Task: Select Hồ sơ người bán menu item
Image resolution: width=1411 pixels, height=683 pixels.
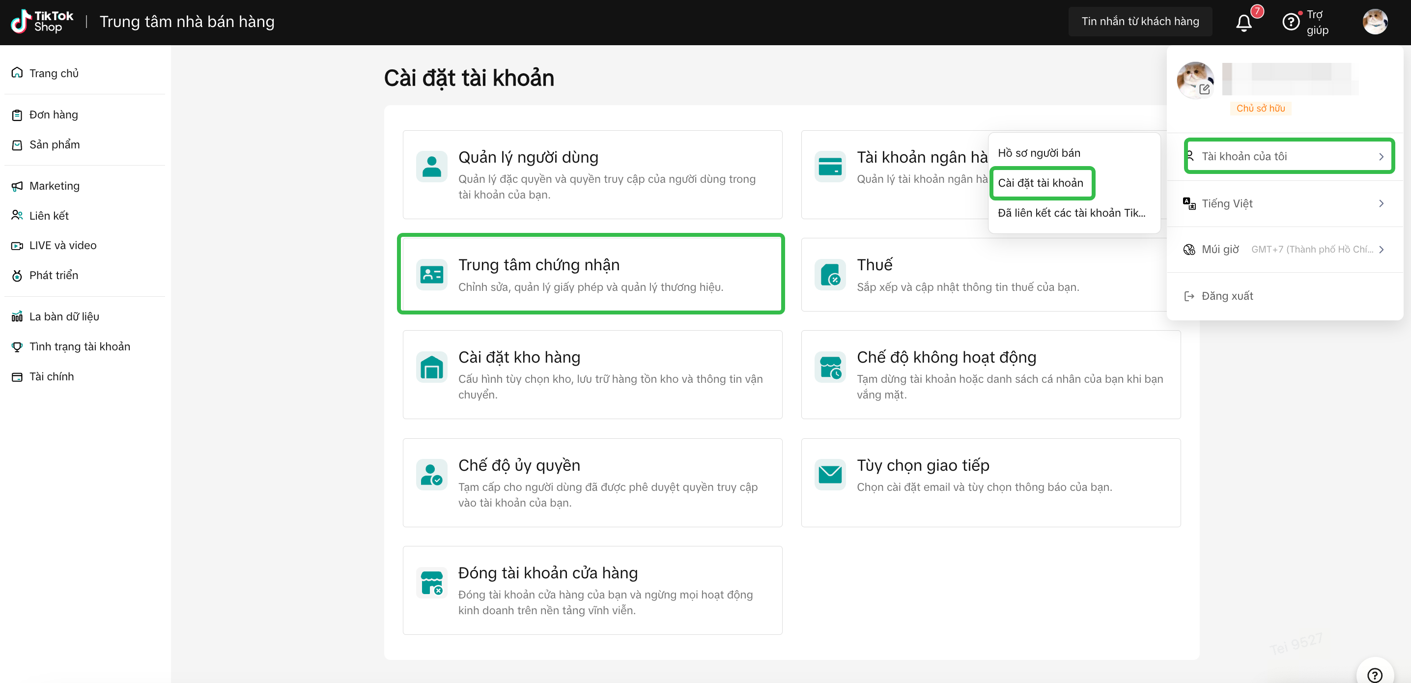Action: (1039, 153)
